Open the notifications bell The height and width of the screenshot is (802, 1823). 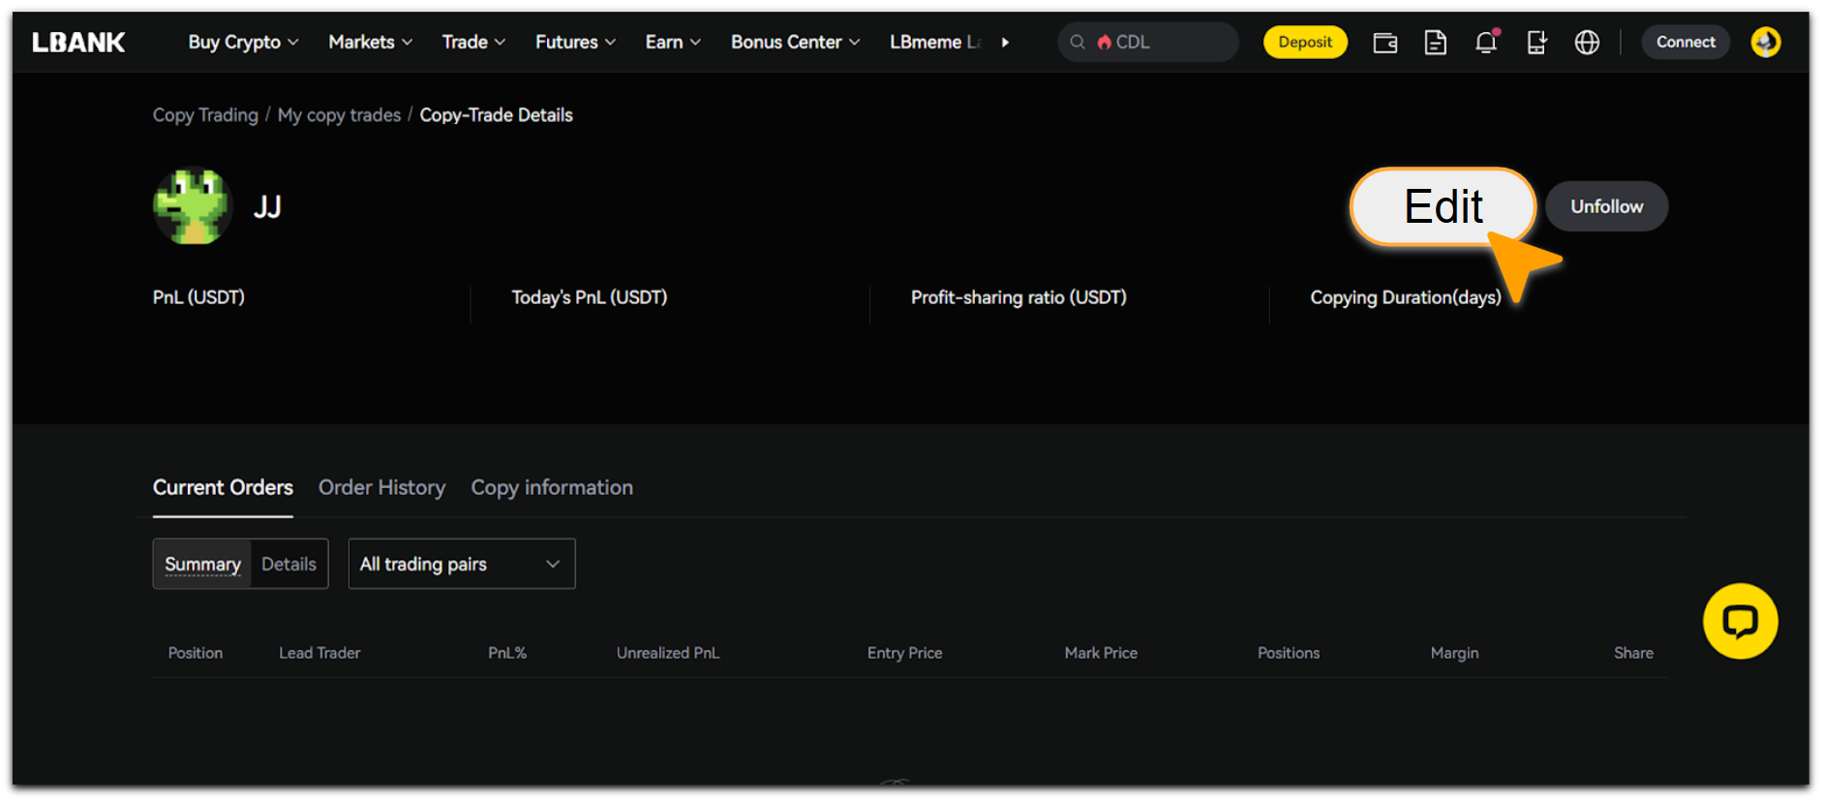(x=1485, y=43)
